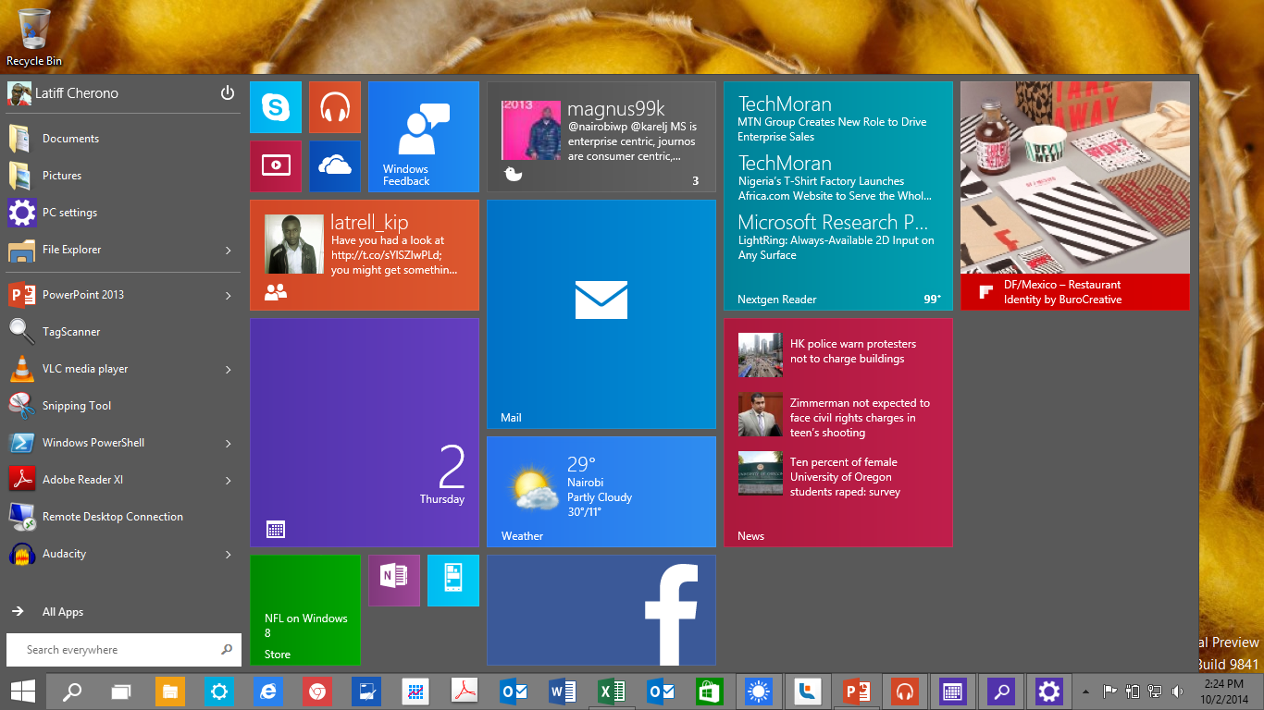The width and height of the screenshot is (1264, 710).
Task: Open the OneNote tile
Action: 394,581
